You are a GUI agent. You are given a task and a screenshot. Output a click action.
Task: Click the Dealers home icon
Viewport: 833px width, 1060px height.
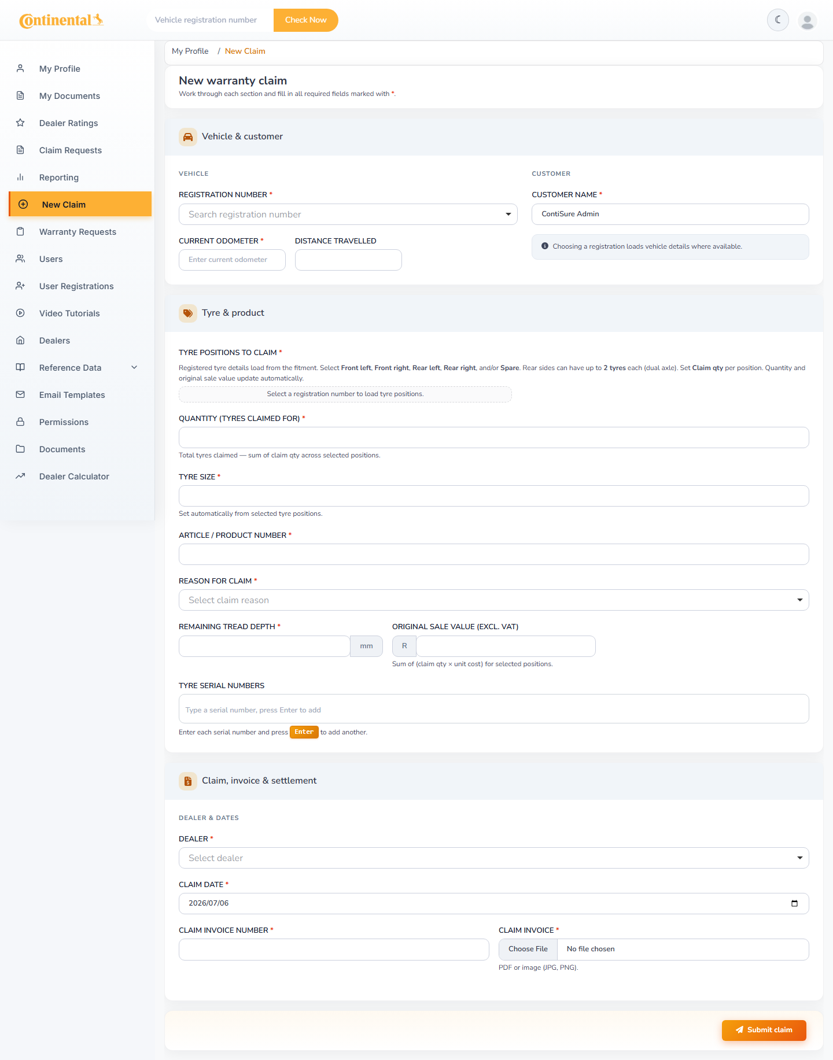pyautogui.click(x=20, y=340)
